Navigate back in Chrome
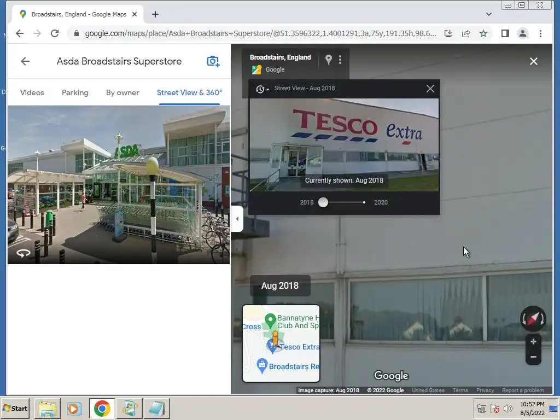The image size is (560, 420). point(20,33)
